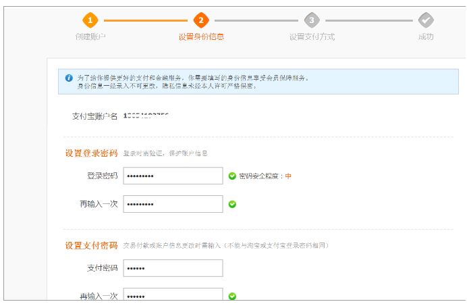467x304 pixels.
Task: Go to the 创建账户 step label
Action: (x=90, y=36)
